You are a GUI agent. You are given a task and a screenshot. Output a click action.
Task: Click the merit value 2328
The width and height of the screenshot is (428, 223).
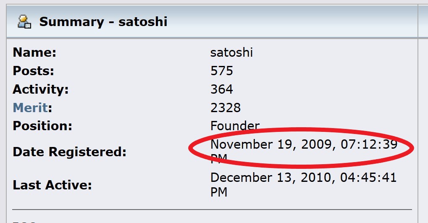tap(226, 108)
